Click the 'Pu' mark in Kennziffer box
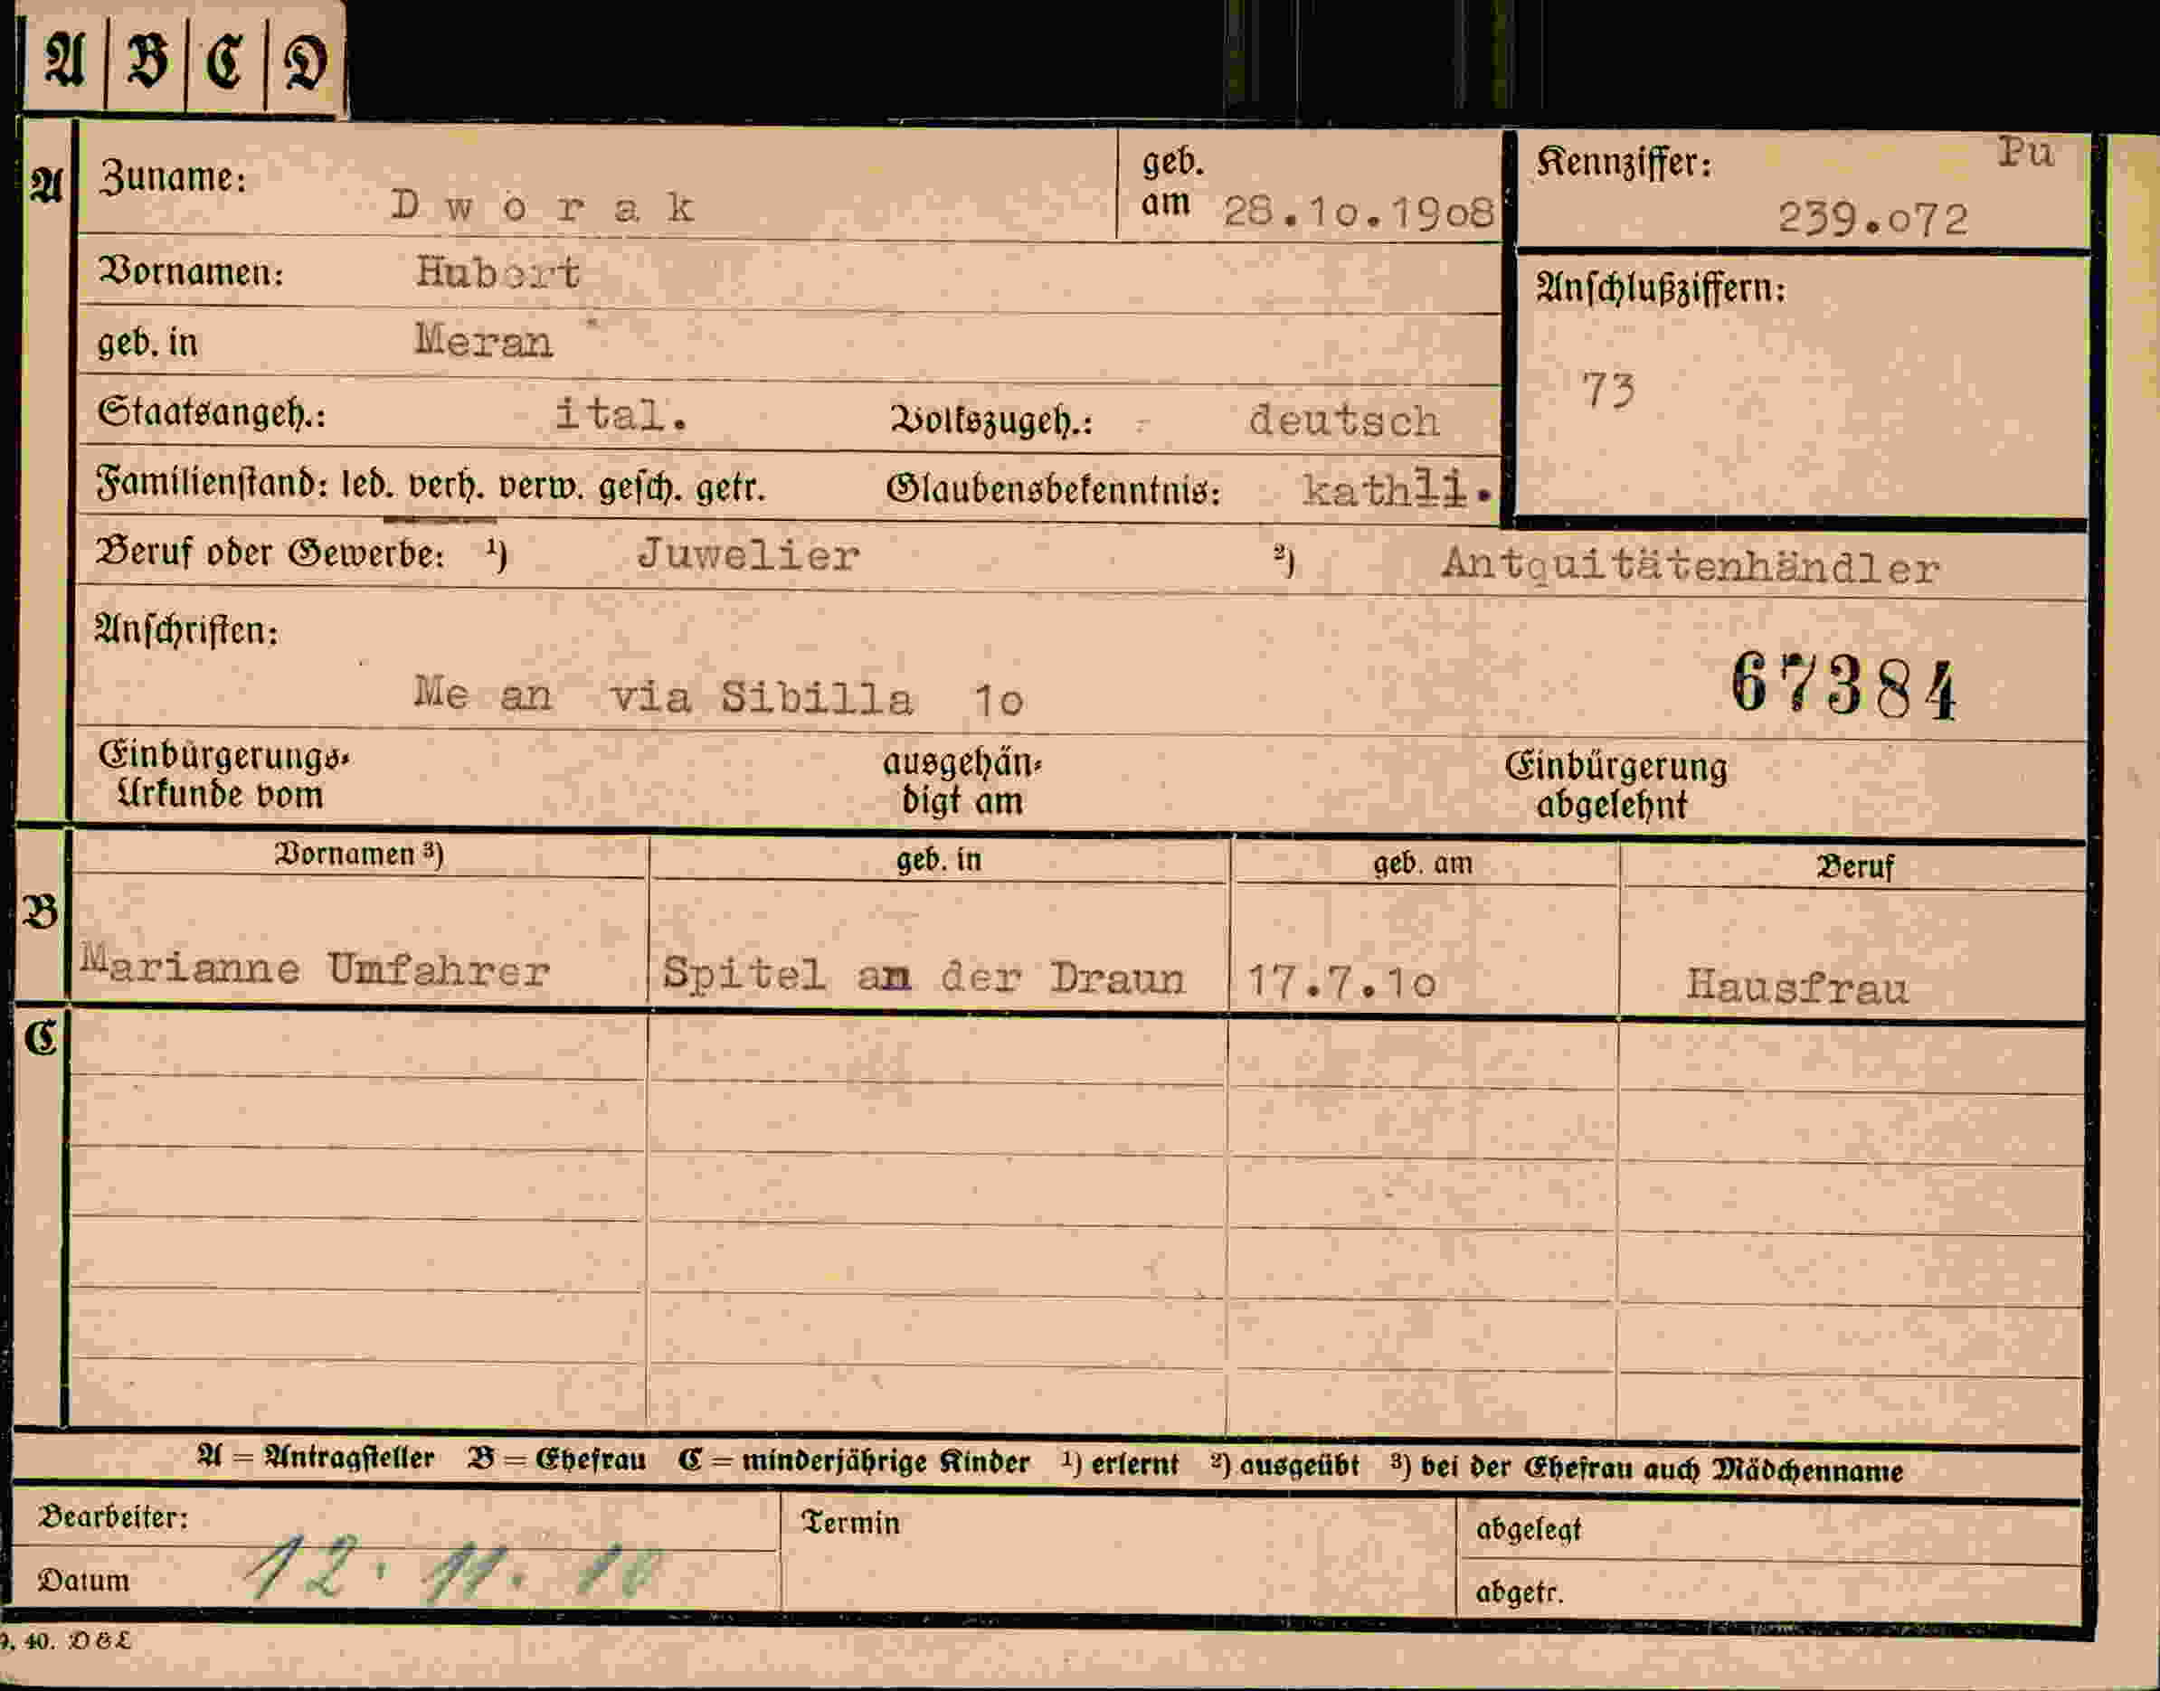 click(2025, 152)
